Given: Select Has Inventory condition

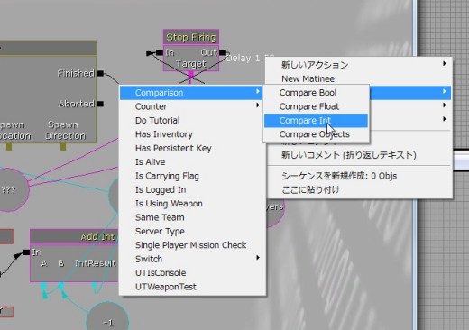Looking at the screenshot, I should tap(192, 134).
